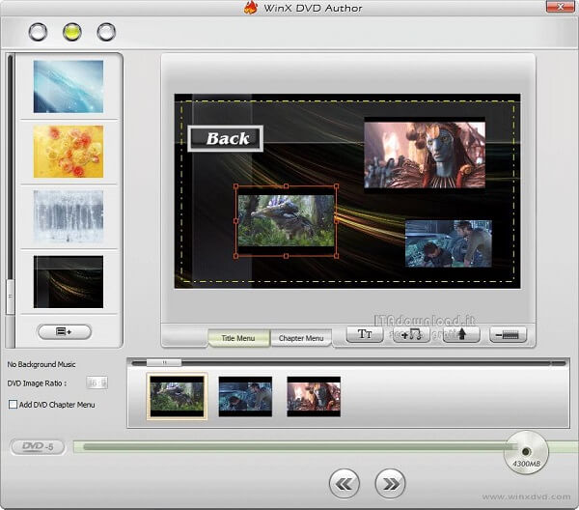Select the two men clip in filmstrip

(245, 397)
